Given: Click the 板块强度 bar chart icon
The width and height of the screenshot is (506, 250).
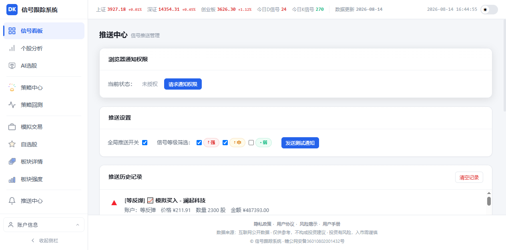Looking at the screenshot, I should coord(12,179).
